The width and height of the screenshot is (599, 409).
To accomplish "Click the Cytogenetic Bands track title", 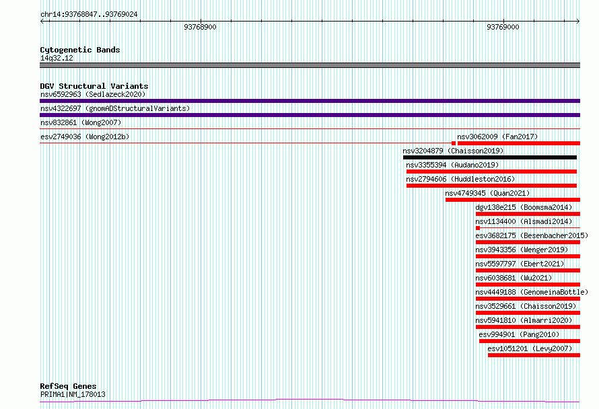I will click(x=80, y=50).
